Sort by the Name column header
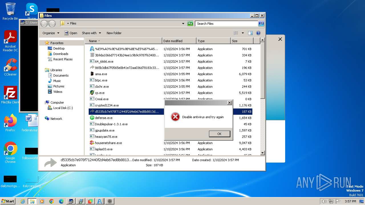Screen dimensions: 365x205 click(x=123, y=41)
